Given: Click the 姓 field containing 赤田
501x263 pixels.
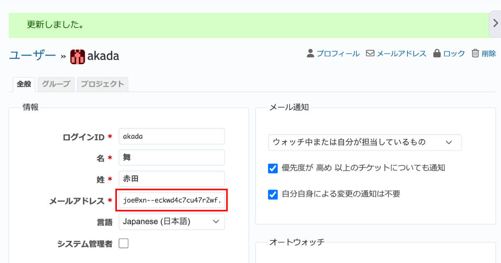Looking at the screenshot, I should click(171, 179).
